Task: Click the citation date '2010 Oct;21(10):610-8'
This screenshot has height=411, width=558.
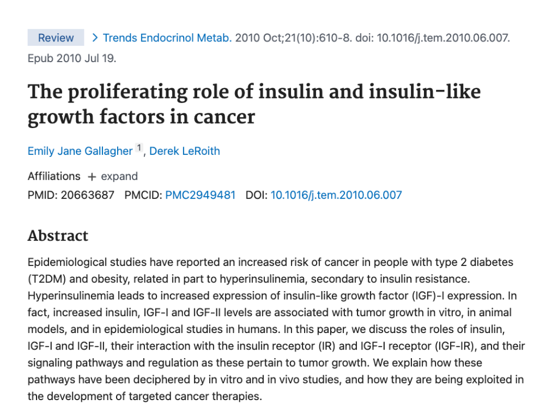Action: (x=293, y=38)
